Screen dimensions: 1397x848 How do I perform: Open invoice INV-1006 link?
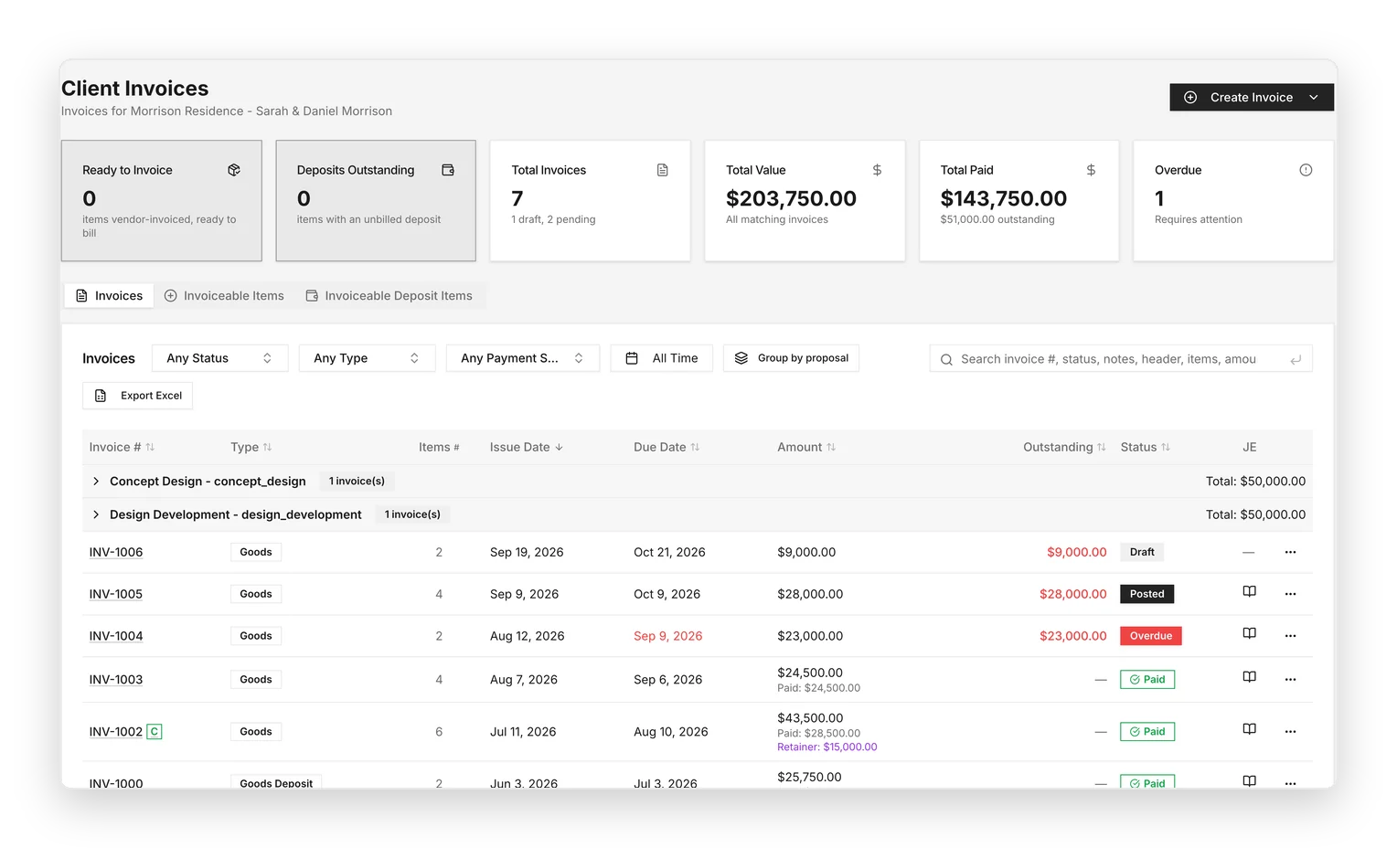[116, 552]
